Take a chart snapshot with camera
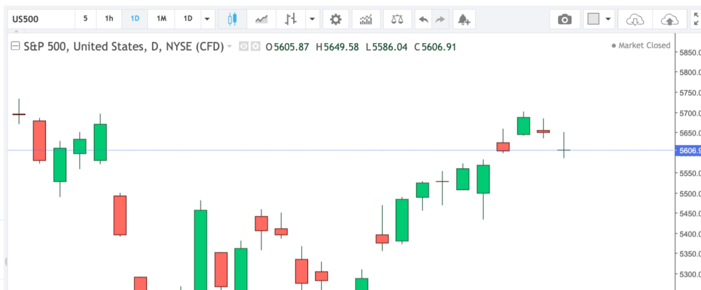Image resolution: width=701 pixels, height=290 pixels. (565, 19)
